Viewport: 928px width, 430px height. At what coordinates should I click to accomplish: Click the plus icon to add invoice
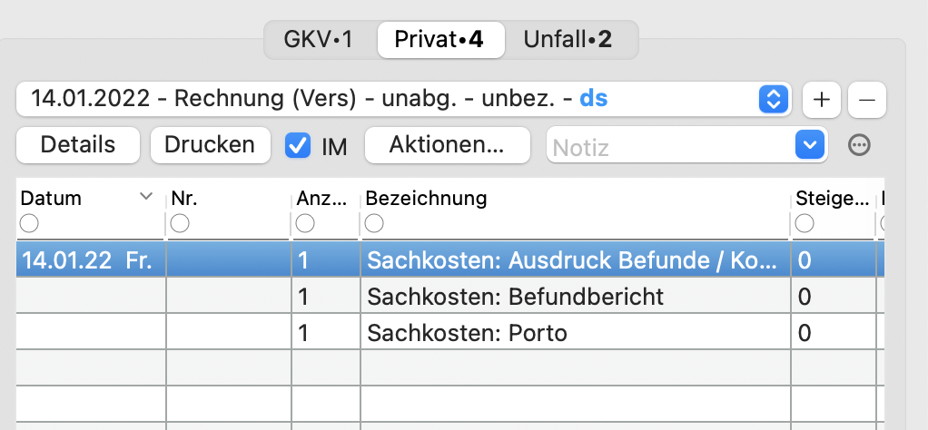tap(822, 100)
